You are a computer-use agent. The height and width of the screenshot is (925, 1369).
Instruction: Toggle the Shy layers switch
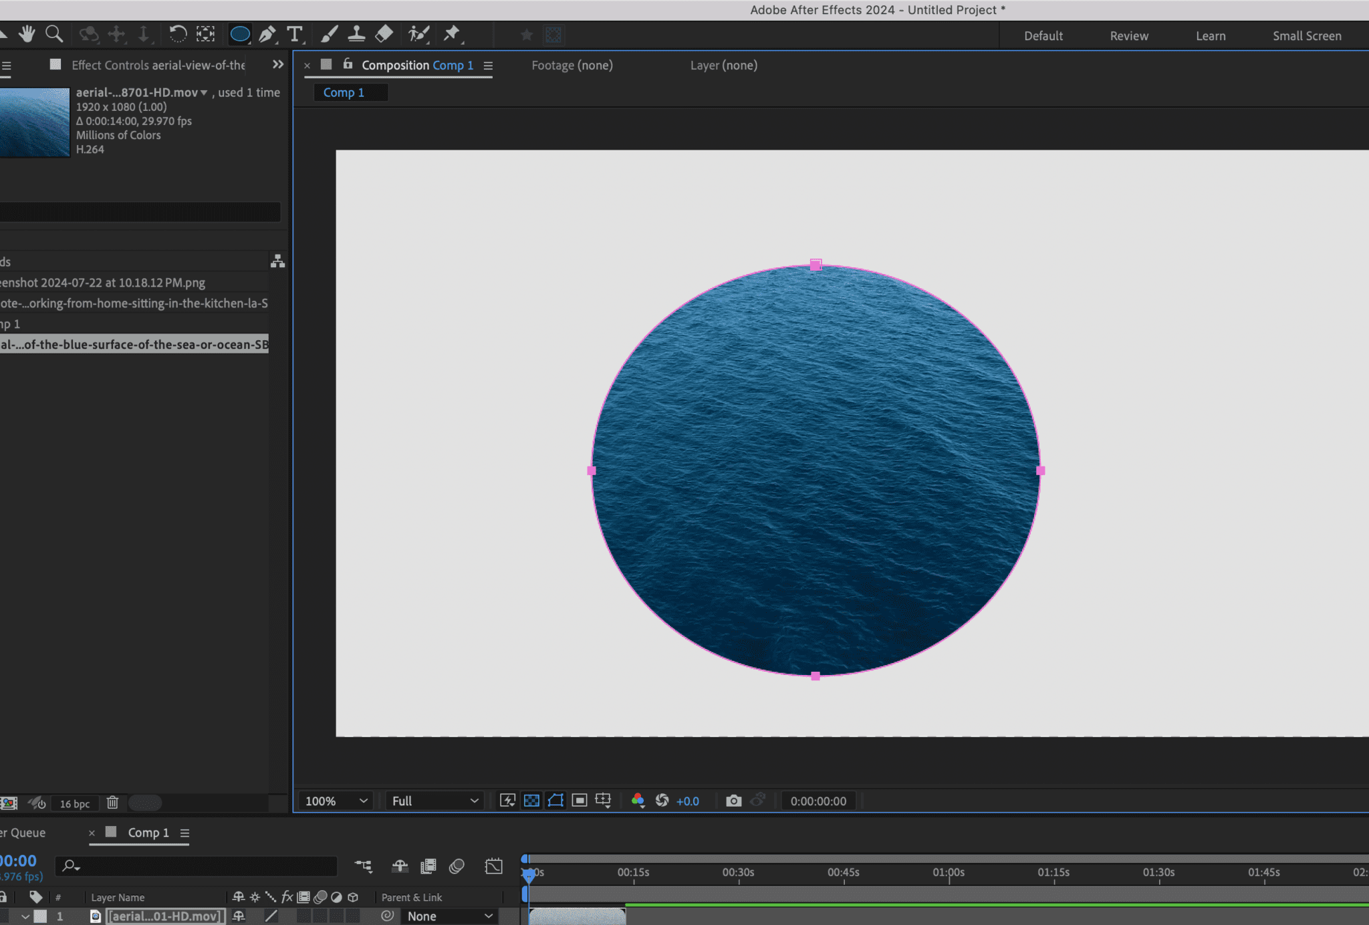(x=400, y=866)
